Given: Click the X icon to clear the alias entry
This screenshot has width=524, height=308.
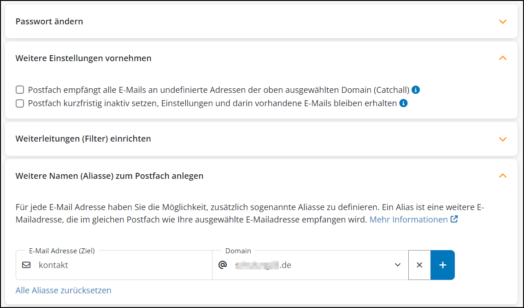Looking at the screenshot, I should (x=419, y=265).
